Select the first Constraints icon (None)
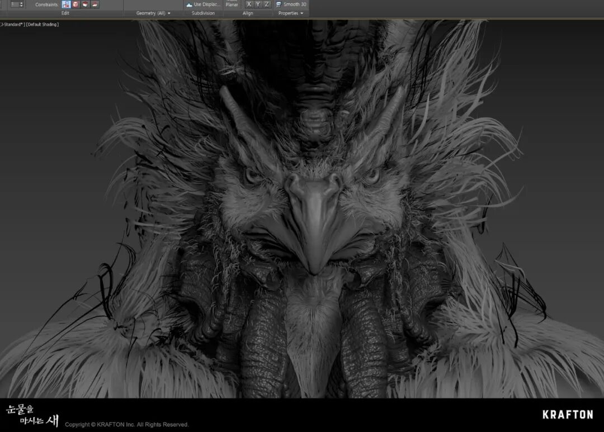 (x=66, y=4)
